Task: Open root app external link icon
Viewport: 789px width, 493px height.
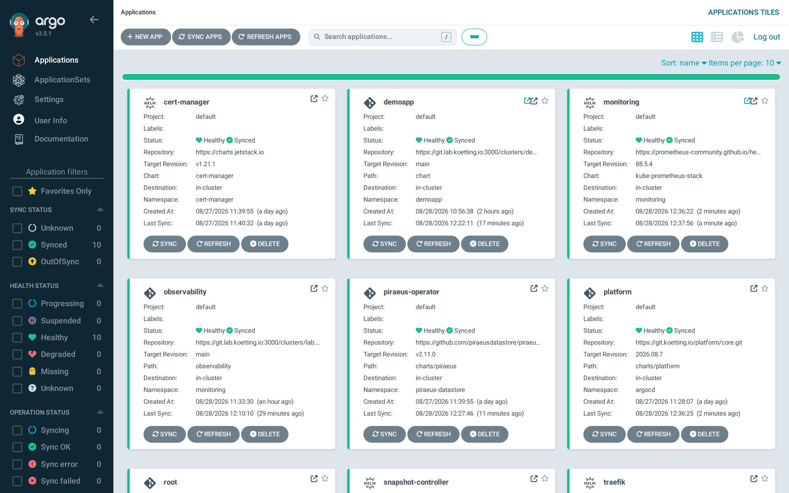Action: click(x=314, y=479)
